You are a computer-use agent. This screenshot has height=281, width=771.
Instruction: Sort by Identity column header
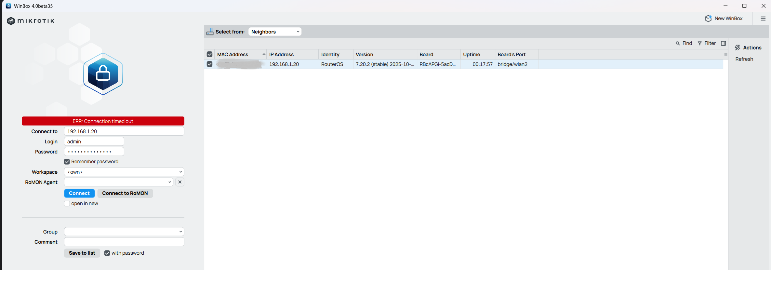[336, 54]
